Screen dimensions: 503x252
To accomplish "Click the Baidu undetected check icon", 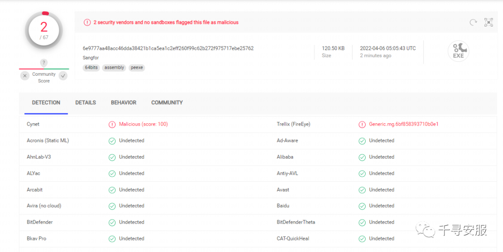I will point(362,206).
